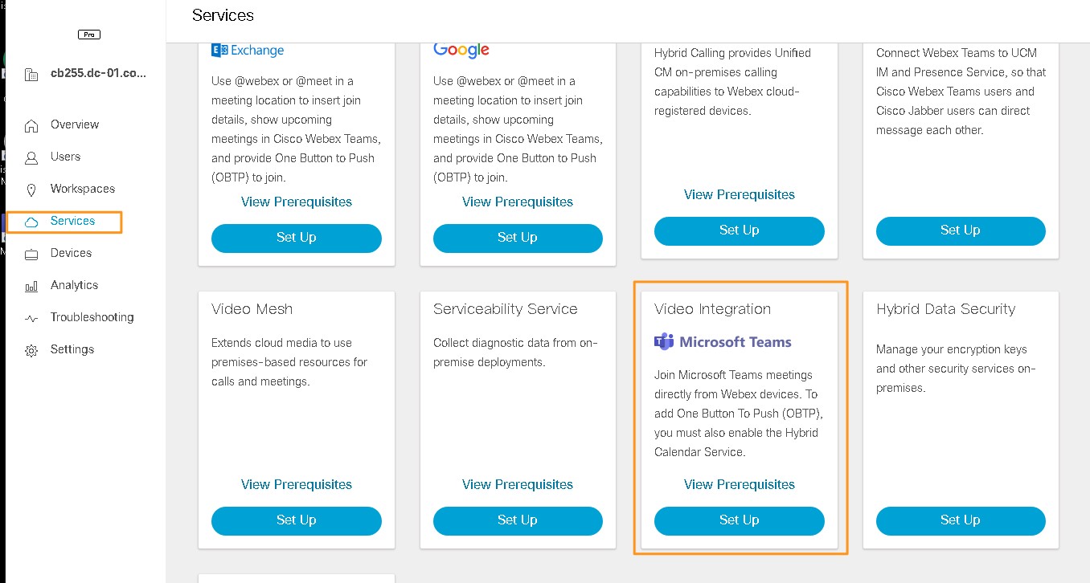
Task: Click the Troubleshooting pulse icon
Action: point(31,318)
